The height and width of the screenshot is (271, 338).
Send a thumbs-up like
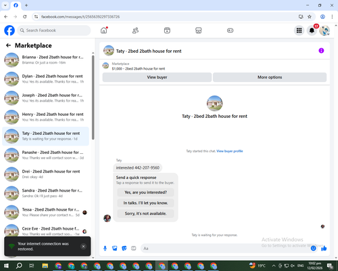(324, 249)
